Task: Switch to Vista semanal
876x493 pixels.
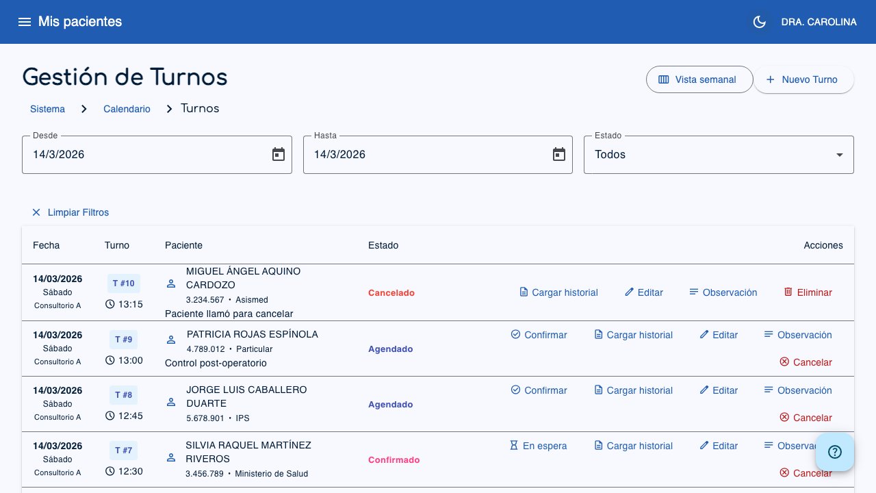Action: 698,79
